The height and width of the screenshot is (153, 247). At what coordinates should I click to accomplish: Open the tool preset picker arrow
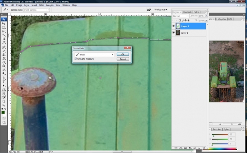(7, 10)
